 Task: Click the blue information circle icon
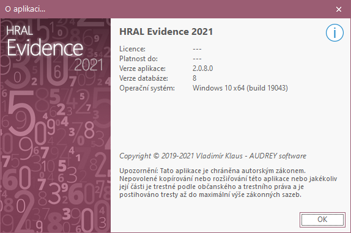pos(334,33)
